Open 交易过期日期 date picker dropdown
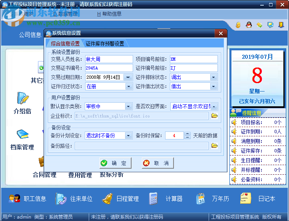Screen dimensions: 289x221 click(128, 77)
